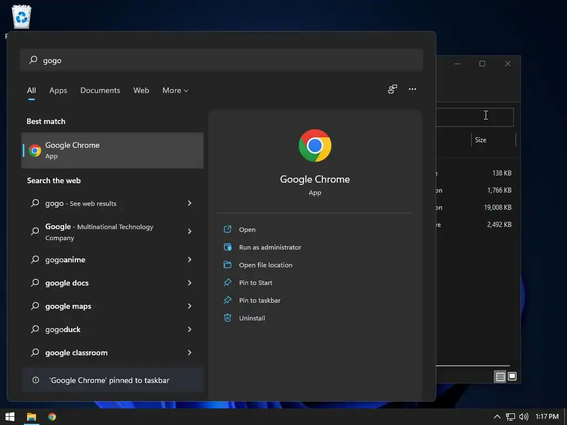This screenshot has height=425, width=567.
Task: Open the Windows Start button
Action: click(x=10, y=417)
